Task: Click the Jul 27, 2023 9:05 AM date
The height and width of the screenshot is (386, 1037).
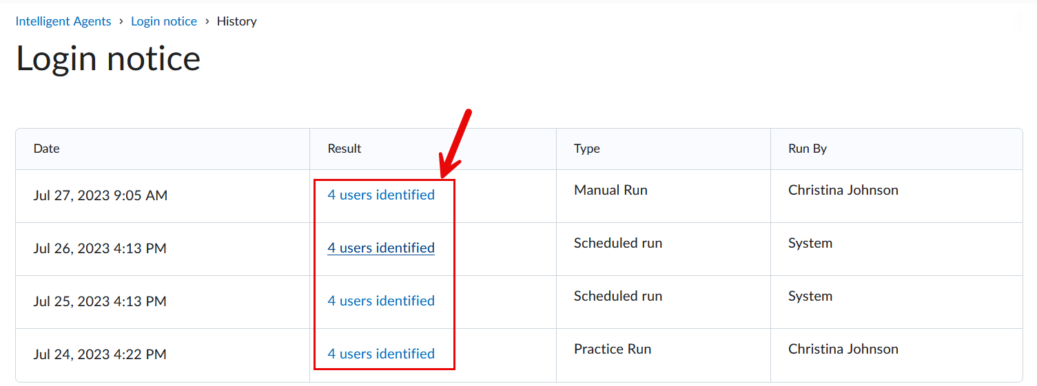Action: click(x=101, y=195)
